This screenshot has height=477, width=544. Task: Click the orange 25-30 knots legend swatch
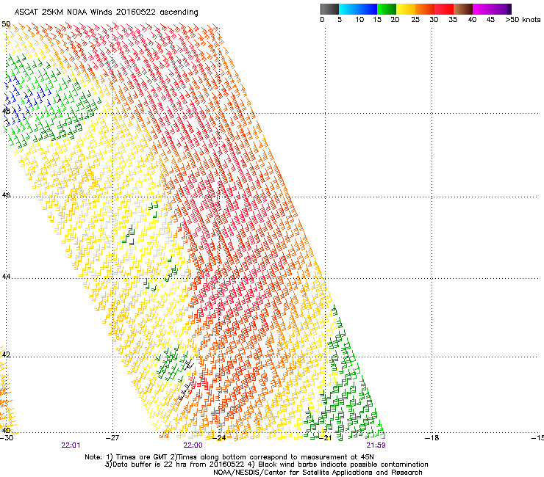[x=425, y=9]
